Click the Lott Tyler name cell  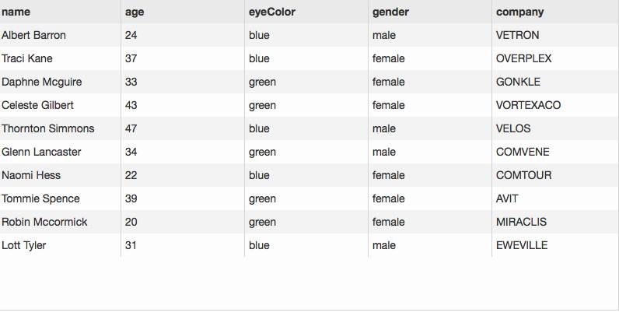pyautogui.click(x=60, y=245)
